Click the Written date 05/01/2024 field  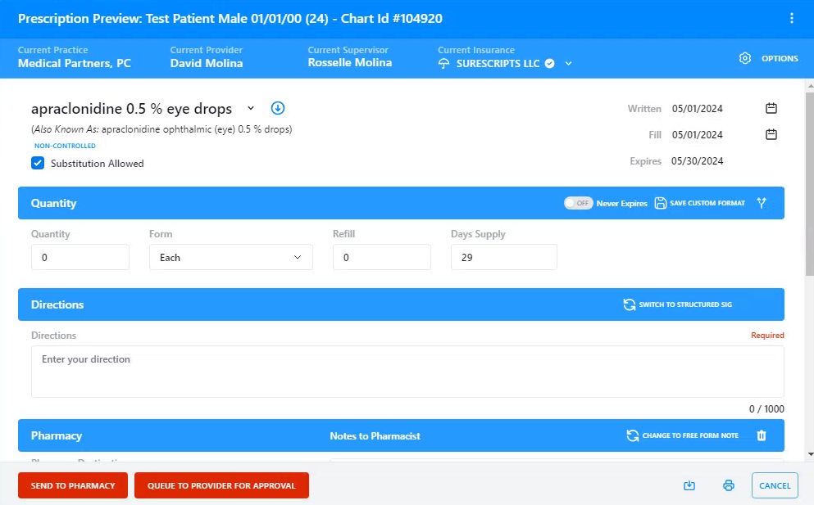click(x=698, y=108)
